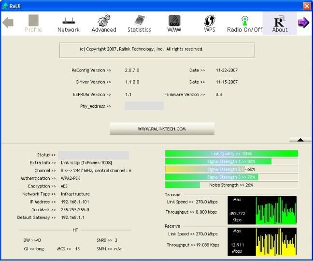313x261 pixels.
Task: Click the Status value field
Action: pyautogui.click(x=93, y=155)
